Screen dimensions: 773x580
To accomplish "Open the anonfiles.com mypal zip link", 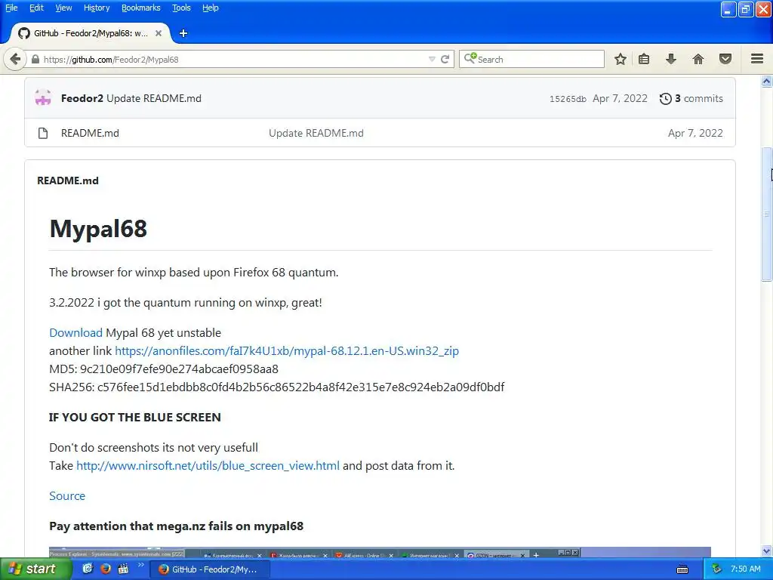I will (286, 350).
